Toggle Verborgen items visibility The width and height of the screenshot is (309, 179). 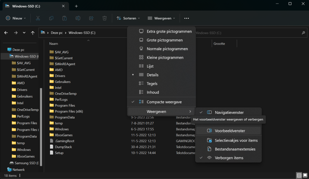click(228, 158)
